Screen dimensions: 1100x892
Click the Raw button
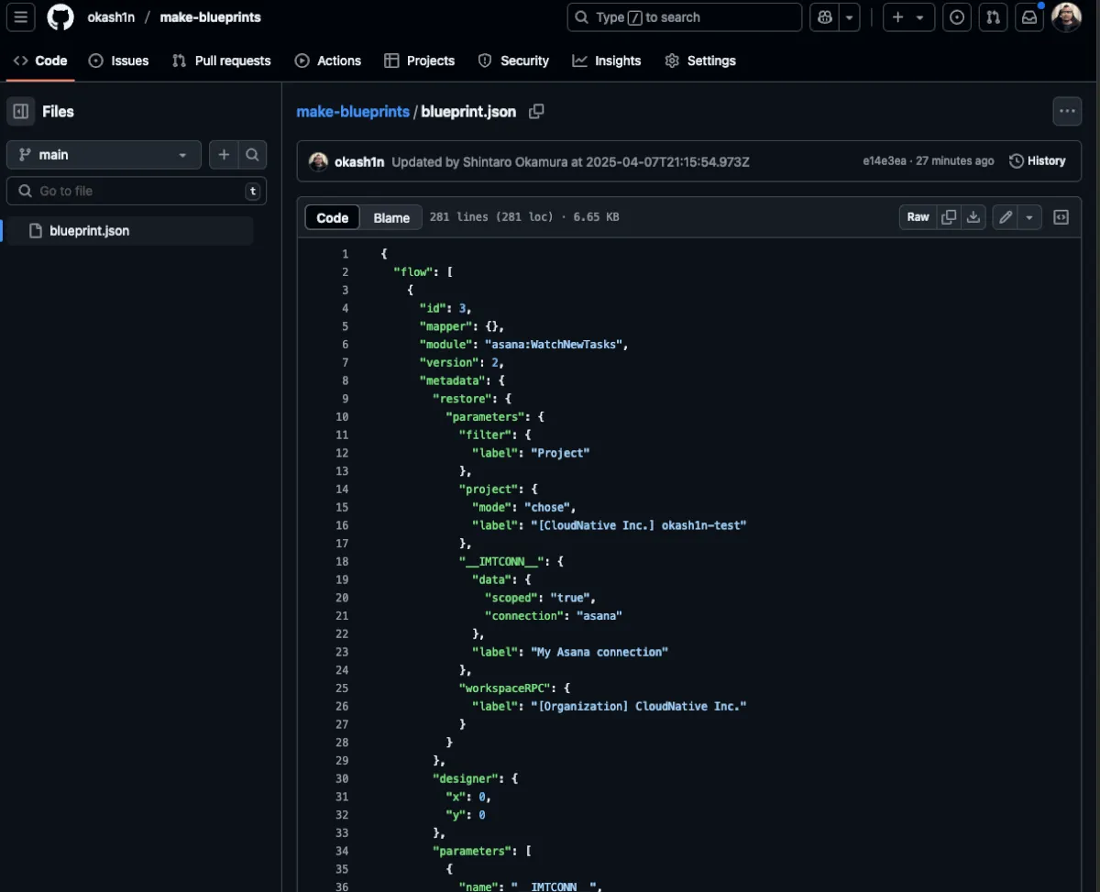(x=918, y=217)
